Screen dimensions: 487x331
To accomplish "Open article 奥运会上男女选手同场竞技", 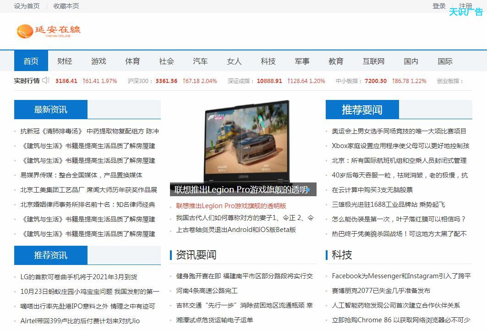I will (x=399, y=131).
